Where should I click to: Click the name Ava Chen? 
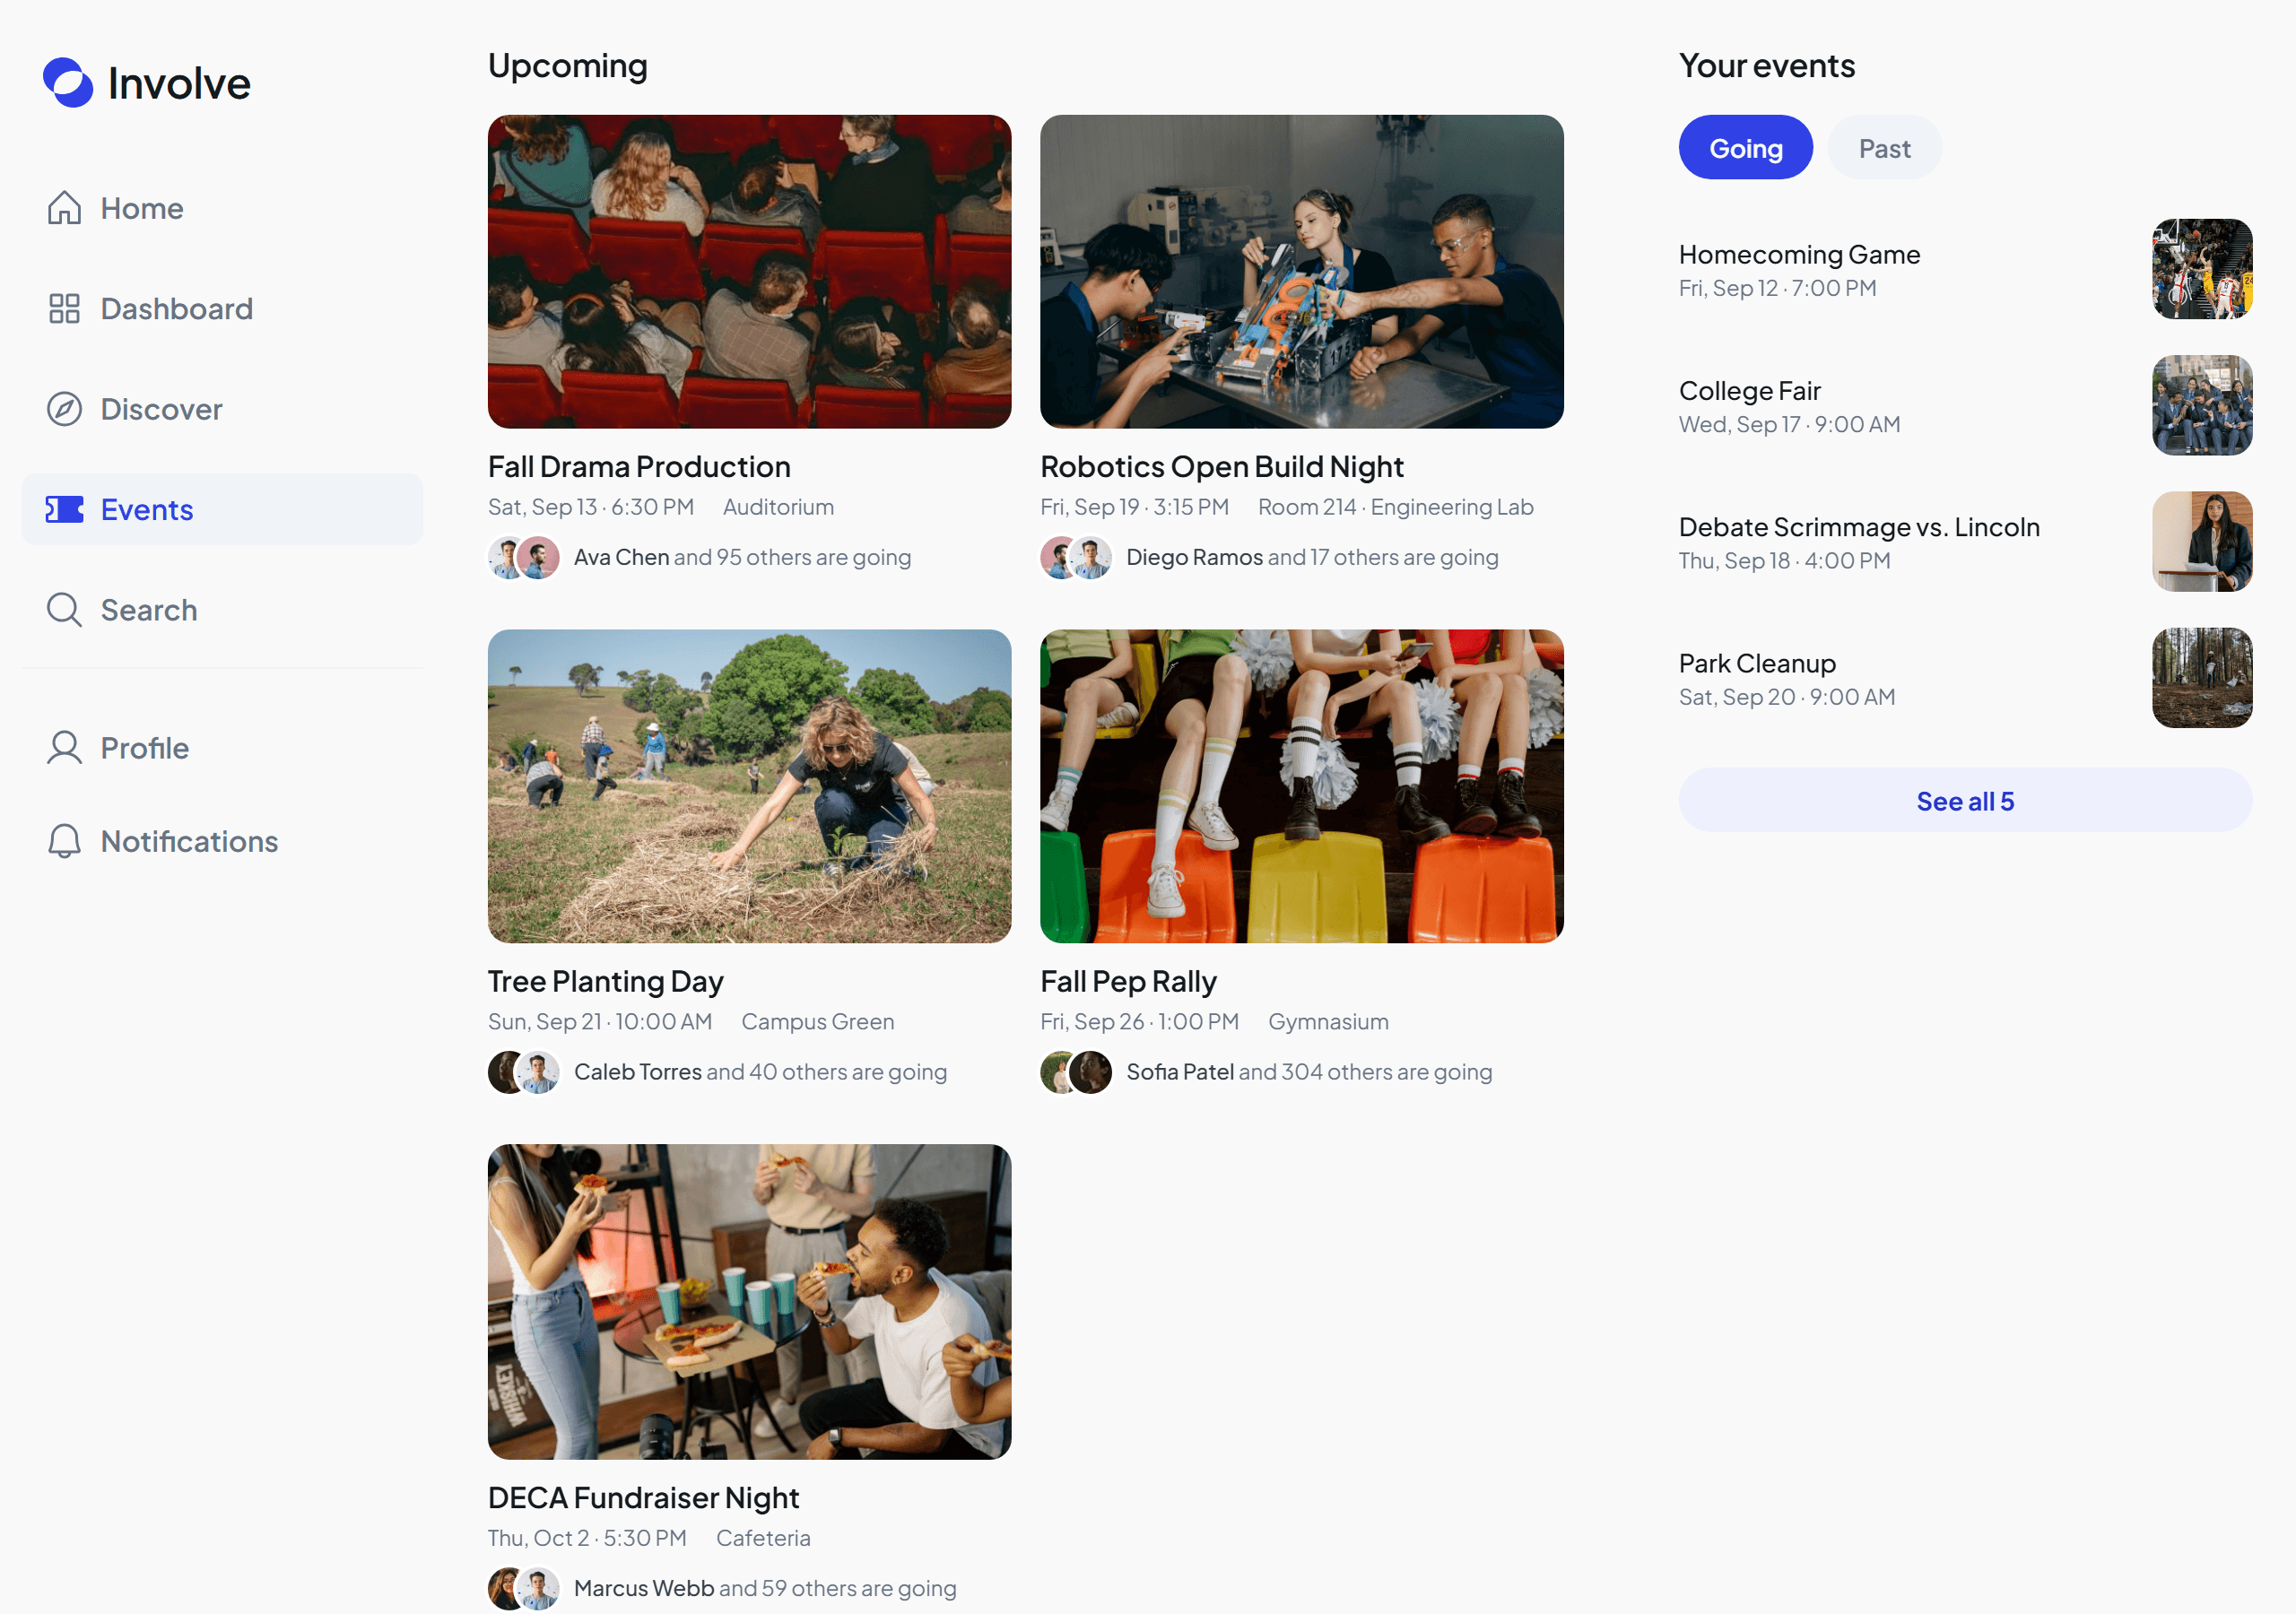click(621, 558)
